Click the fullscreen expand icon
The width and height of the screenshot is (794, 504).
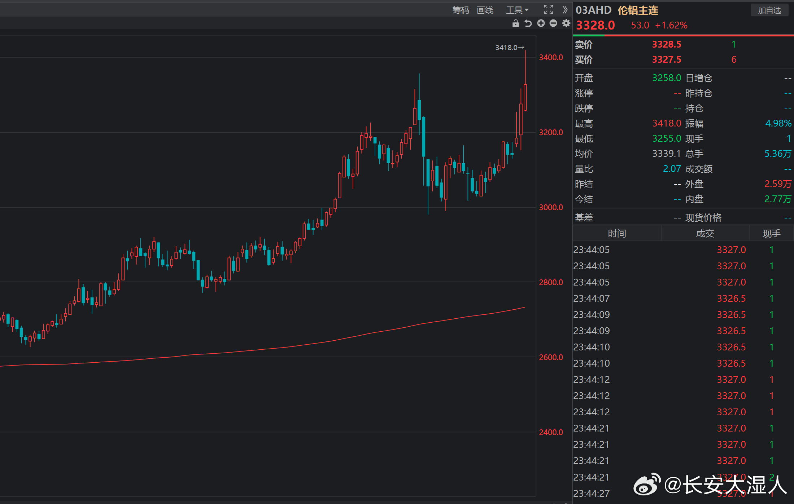tap(549, 10)
